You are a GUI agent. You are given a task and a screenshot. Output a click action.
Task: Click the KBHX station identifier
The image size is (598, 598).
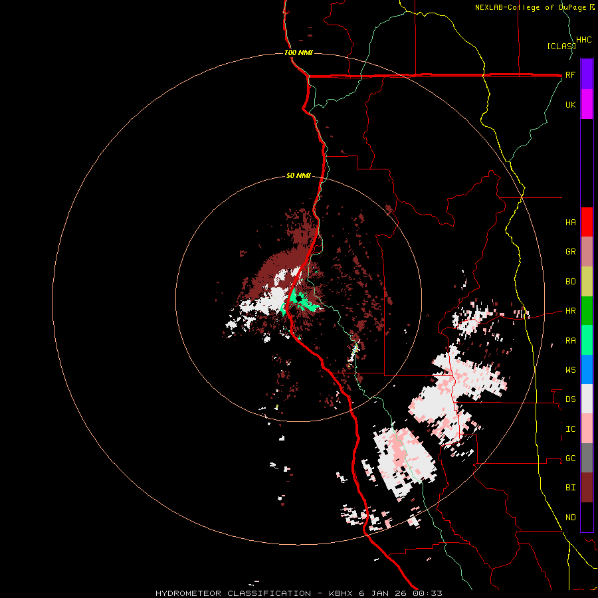click(342, 593)
